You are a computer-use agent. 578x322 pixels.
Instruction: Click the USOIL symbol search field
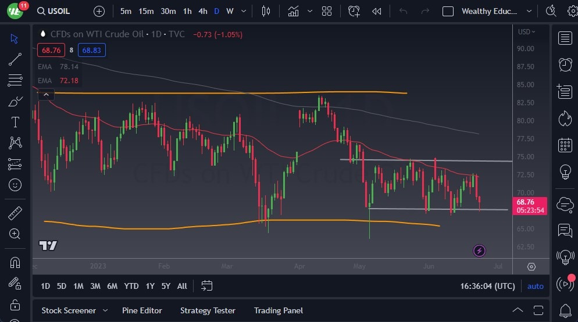pos(59,11)
